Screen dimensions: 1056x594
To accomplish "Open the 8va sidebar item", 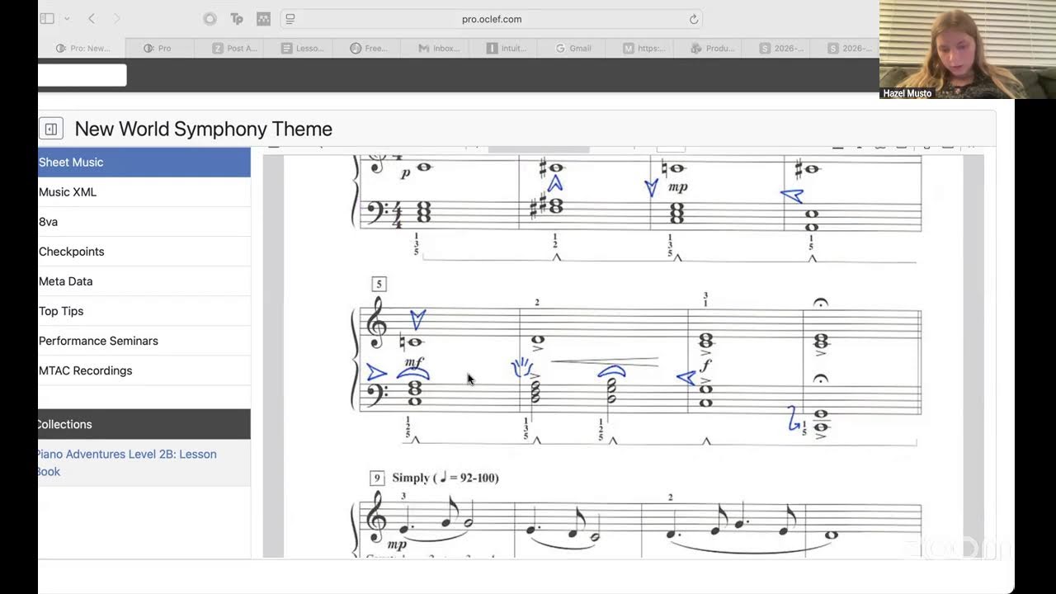I will pos(144,221).
